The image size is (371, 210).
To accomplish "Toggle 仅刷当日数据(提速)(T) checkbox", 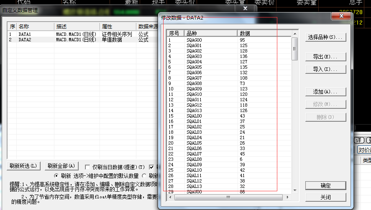I will (x=87, y=167).
